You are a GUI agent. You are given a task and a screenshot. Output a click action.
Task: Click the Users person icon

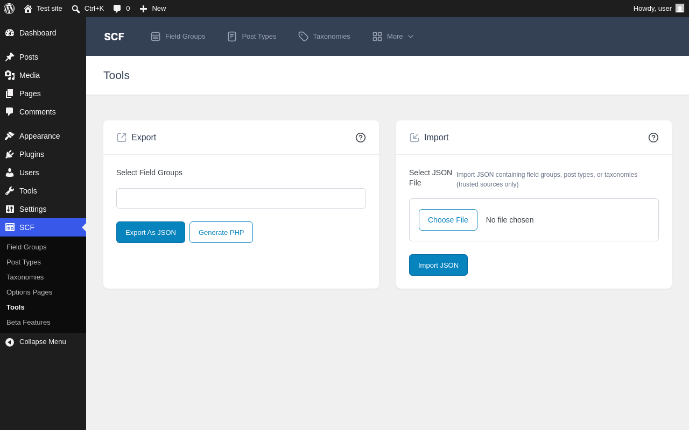tap(10, 173)
